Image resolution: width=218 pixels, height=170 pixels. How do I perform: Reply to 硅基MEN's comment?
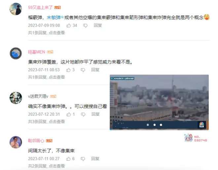[x=95, y=70]
